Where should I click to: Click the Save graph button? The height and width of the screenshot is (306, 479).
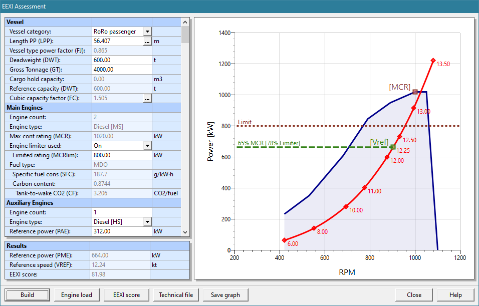[225, 295]
